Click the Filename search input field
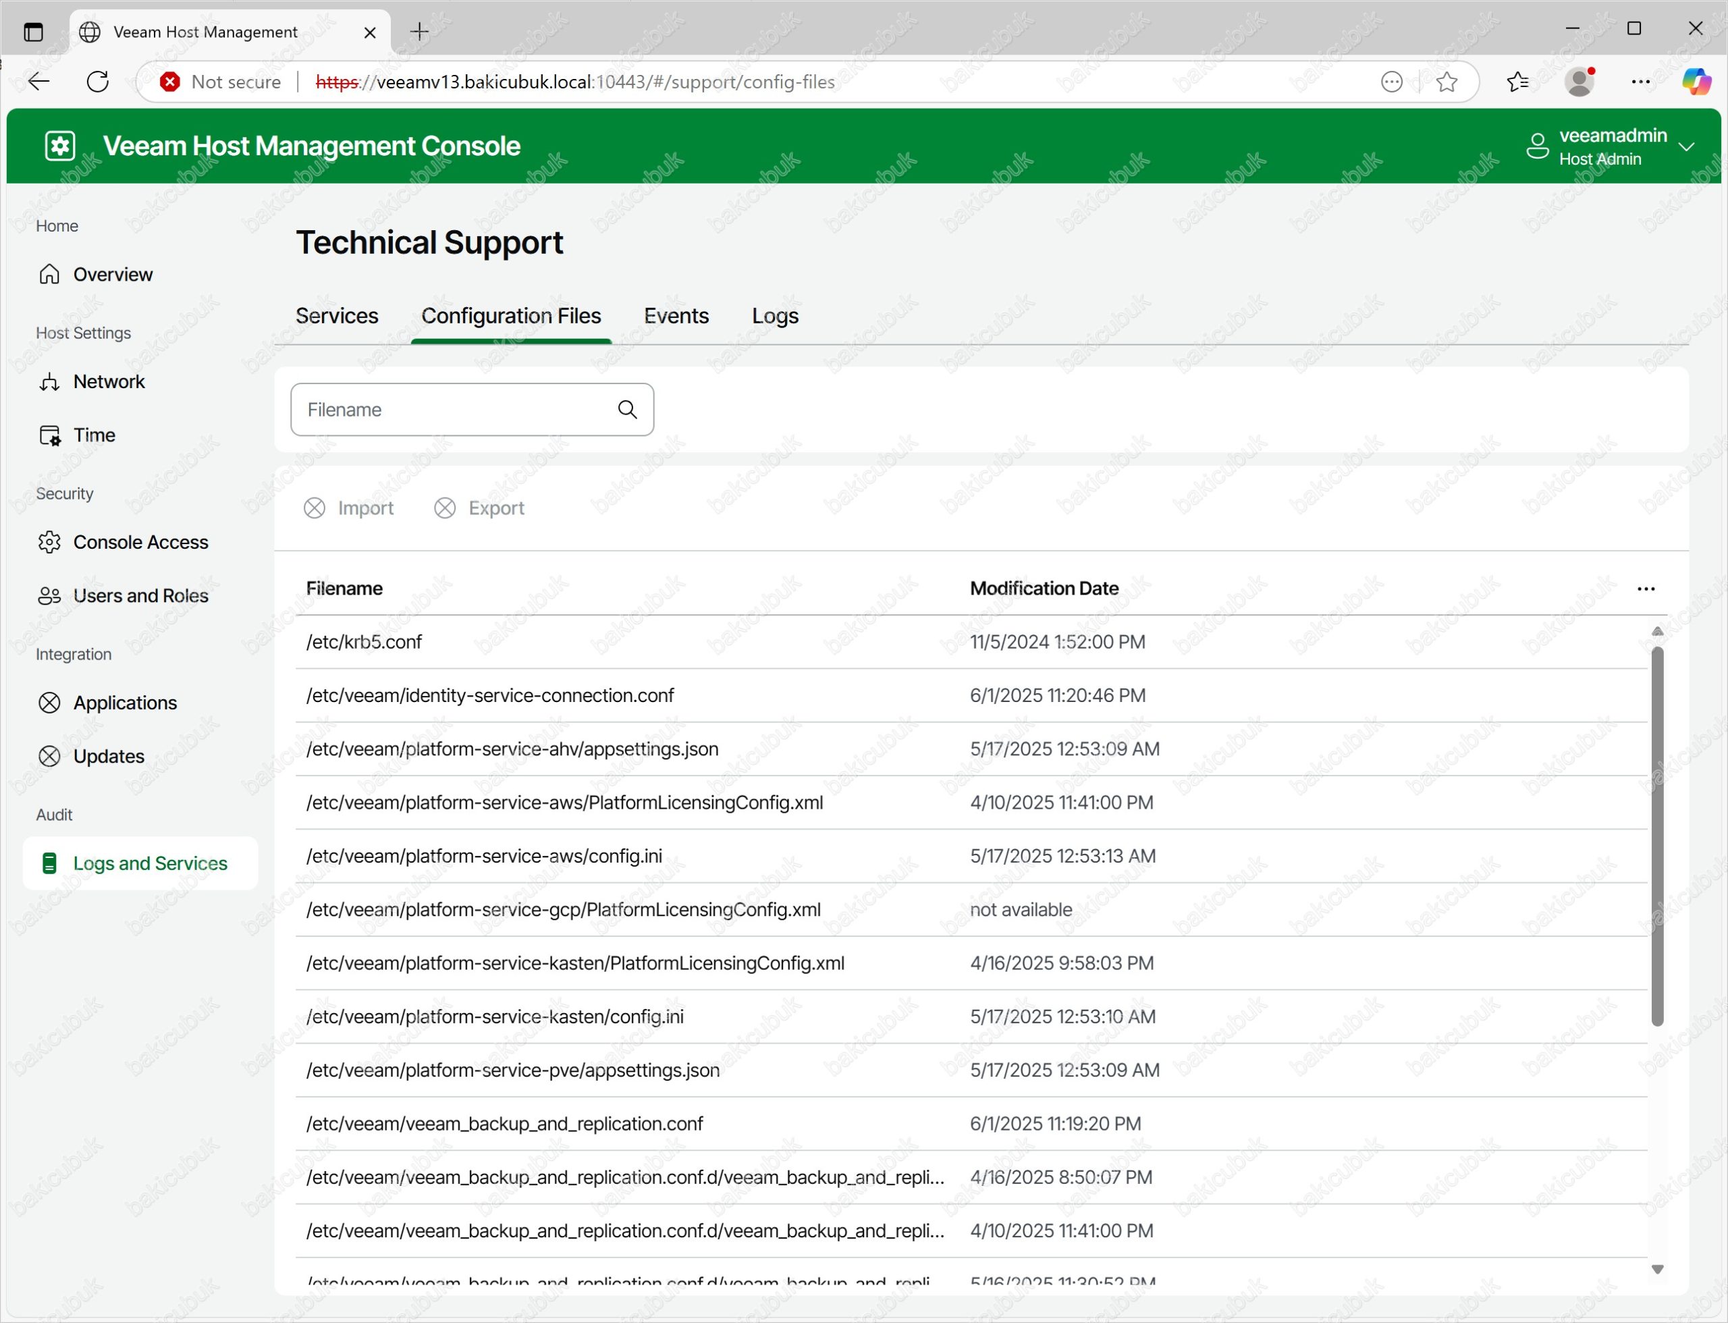Image resolution: width=1728 pixels, height=1323 pixels. [x=472, y=410]
